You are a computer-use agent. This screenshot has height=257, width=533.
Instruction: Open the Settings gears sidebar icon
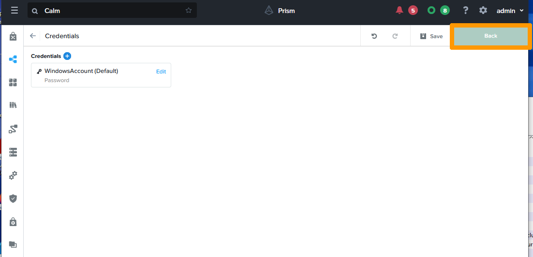[13, 175]
